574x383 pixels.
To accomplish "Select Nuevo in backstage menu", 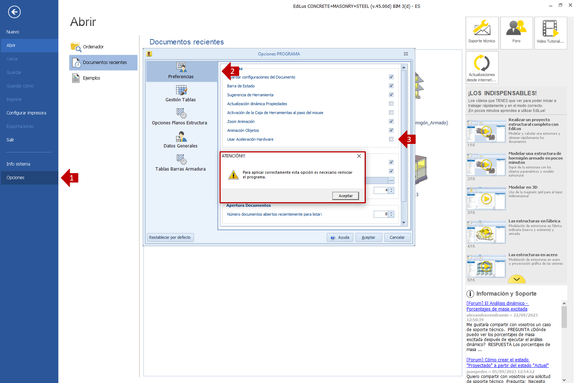I will click(x=29, y=32).
